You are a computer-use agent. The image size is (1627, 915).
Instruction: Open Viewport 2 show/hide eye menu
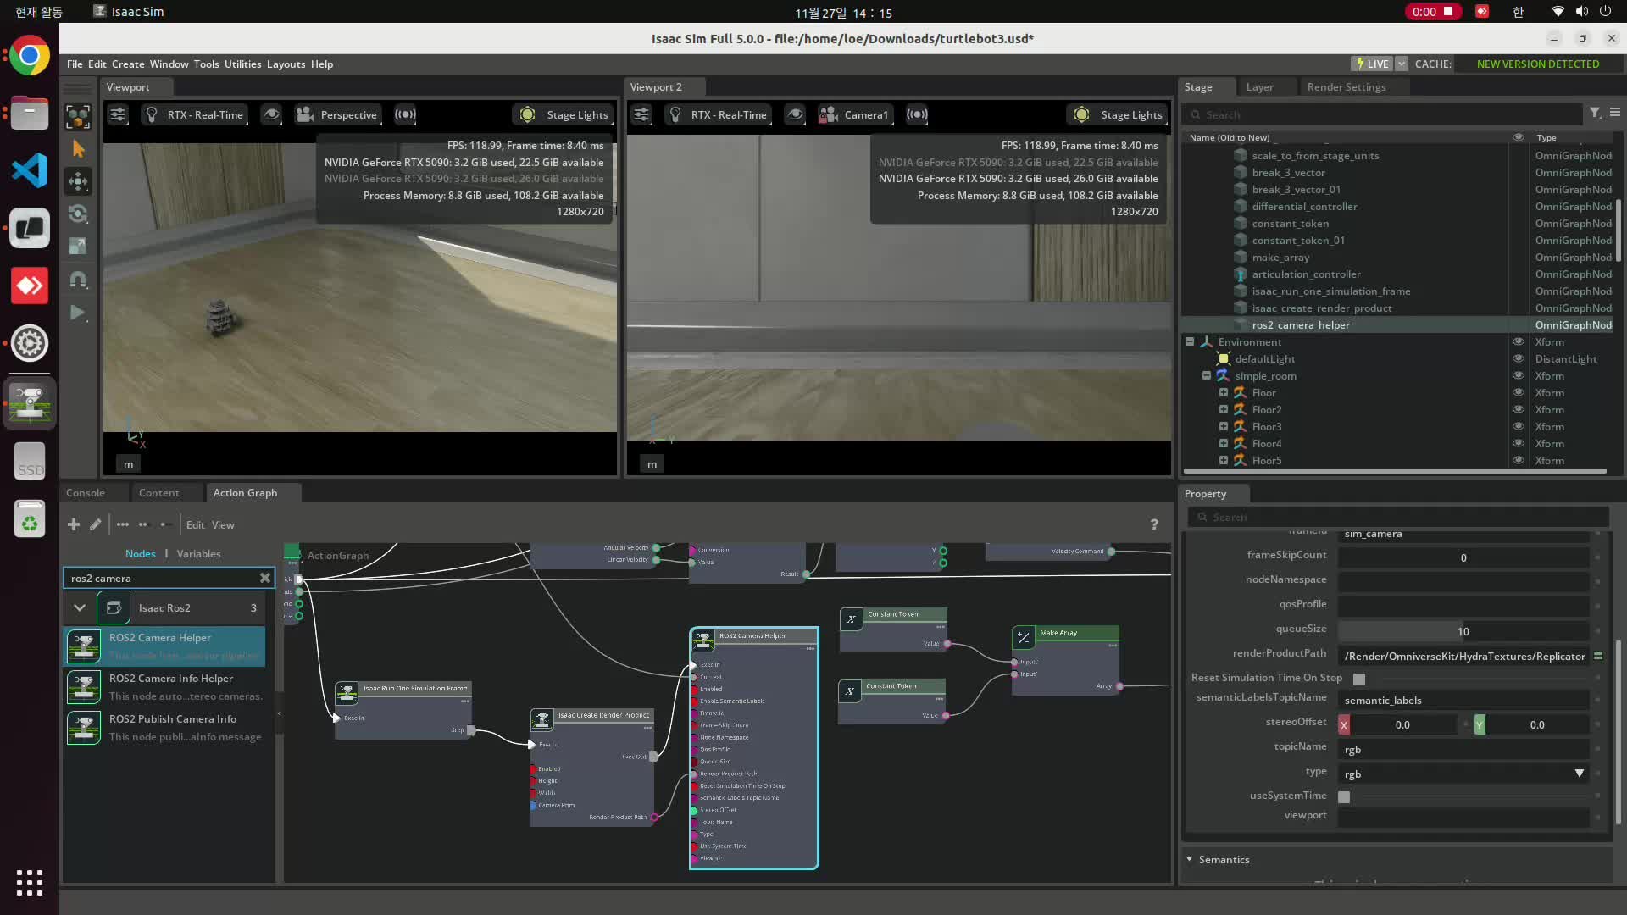coord(795,114)
